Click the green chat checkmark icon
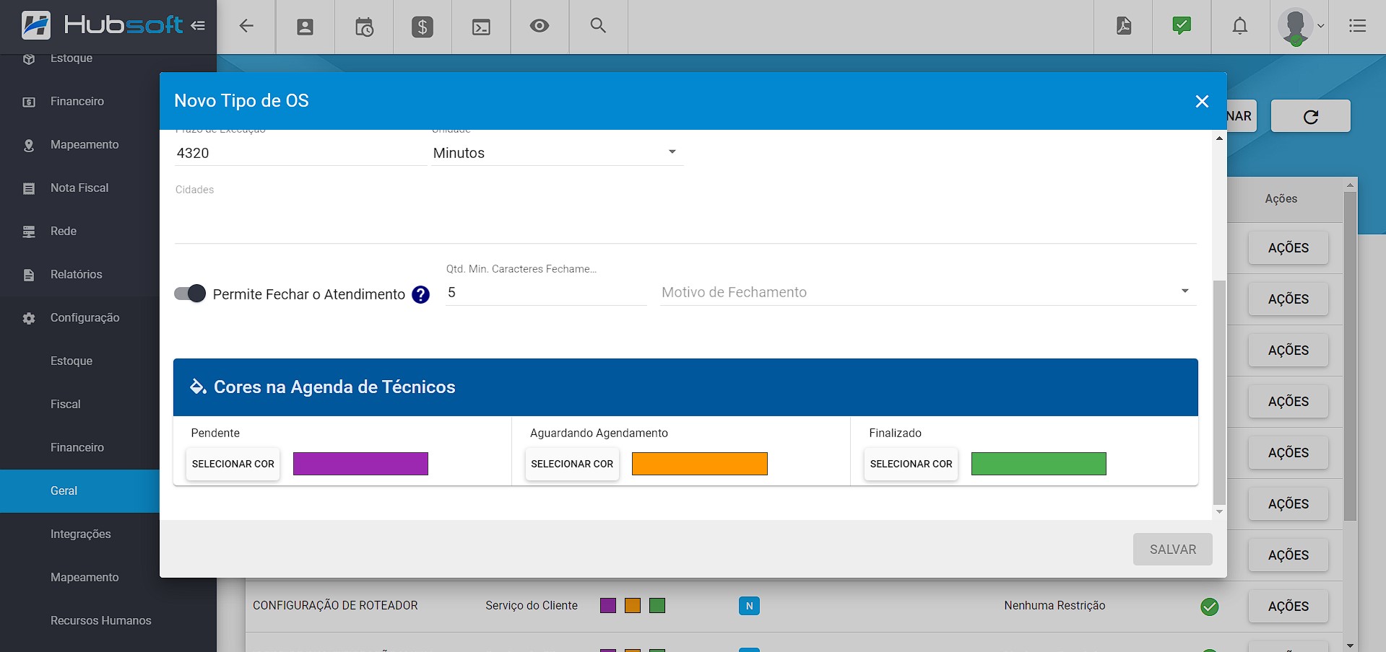The height and width of the screenshot is (652, 1386). [1181, 25]
